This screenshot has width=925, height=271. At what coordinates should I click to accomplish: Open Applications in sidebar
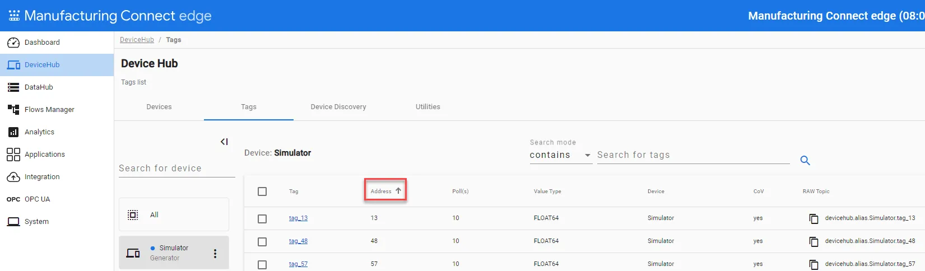pos(57,155)
